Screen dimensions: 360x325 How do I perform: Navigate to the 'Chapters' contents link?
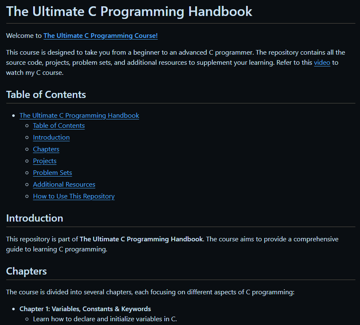pos(46,149)
